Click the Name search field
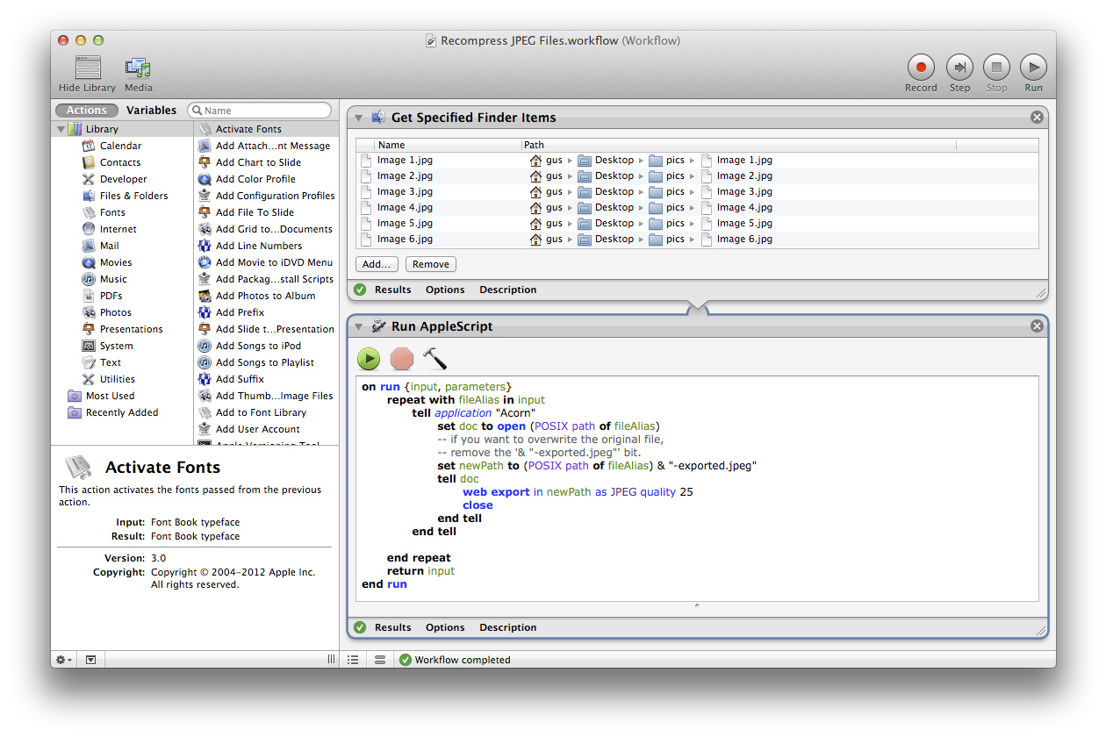1106x737 pixels. coord(260,111)
